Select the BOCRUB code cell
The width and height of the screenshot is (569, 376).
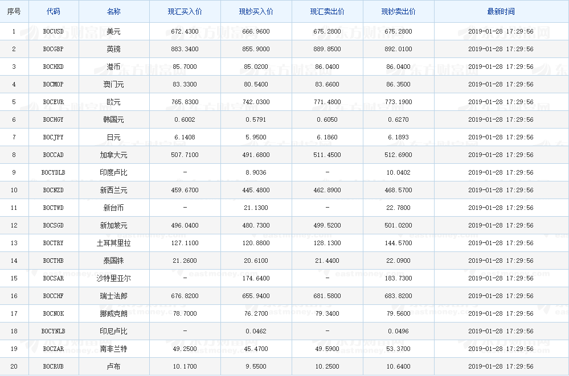coord(54,366)
